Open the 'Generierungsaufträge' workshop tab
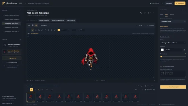 click(x=58, y=20)
